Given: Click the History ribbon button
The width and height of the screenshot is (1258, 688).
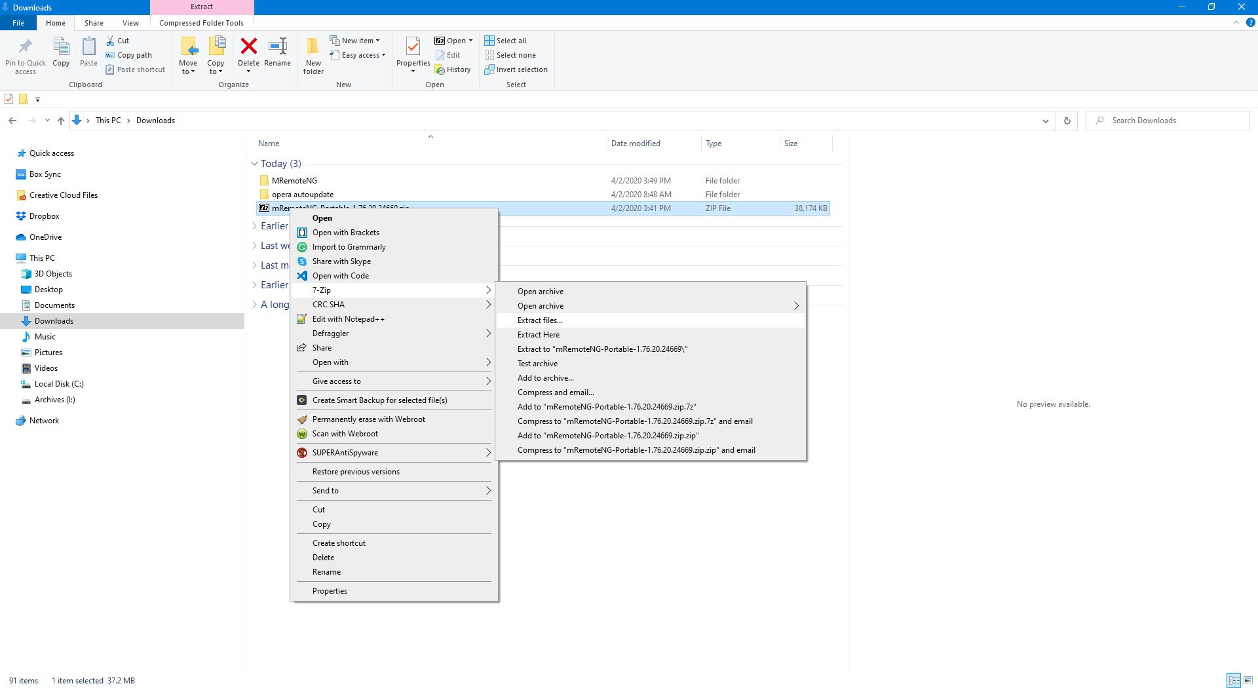Looking at the screenshot, I should tap(453, 69).
